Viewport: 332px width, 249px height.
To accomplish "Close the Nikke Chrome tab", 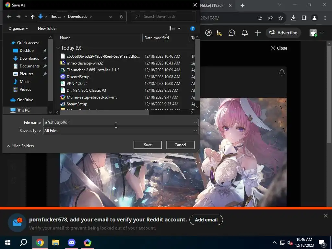I will pos(231,6).
